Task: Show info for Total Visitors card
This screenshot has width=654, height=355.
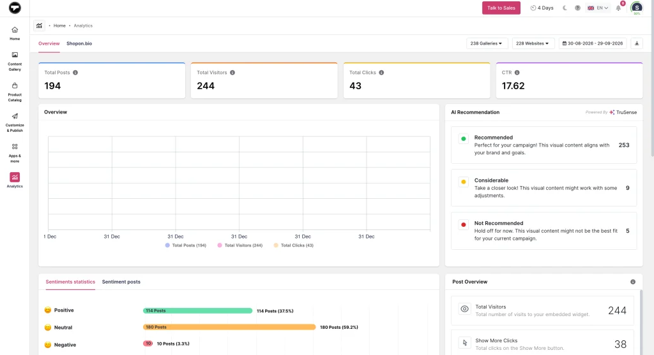Action: (232, 73)
